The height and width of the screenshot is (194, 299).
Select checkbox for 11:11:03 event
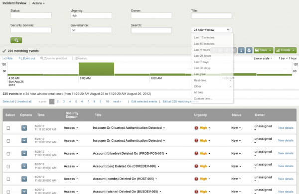point(8,128)
